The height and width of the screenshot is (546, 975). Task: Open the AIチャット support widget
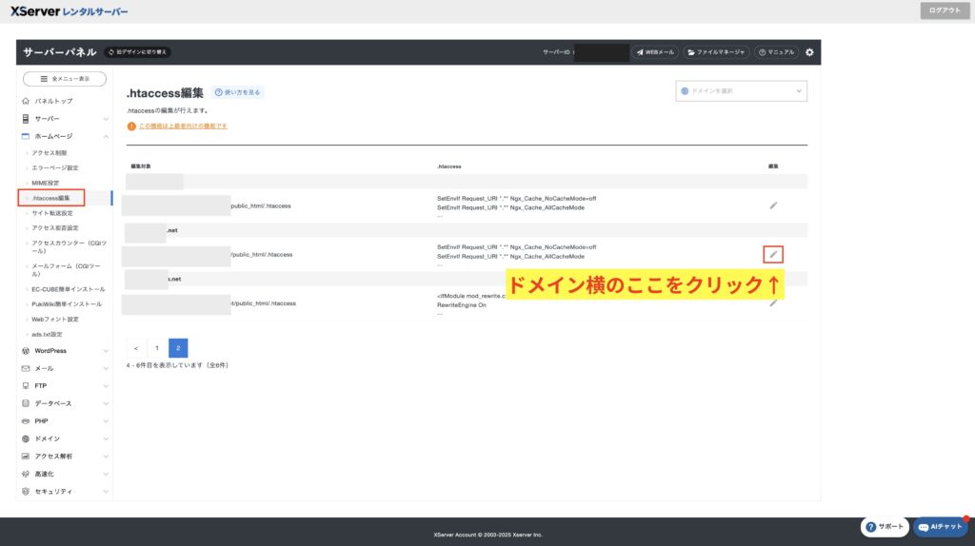pyautogui.click(x=941, y=527)
